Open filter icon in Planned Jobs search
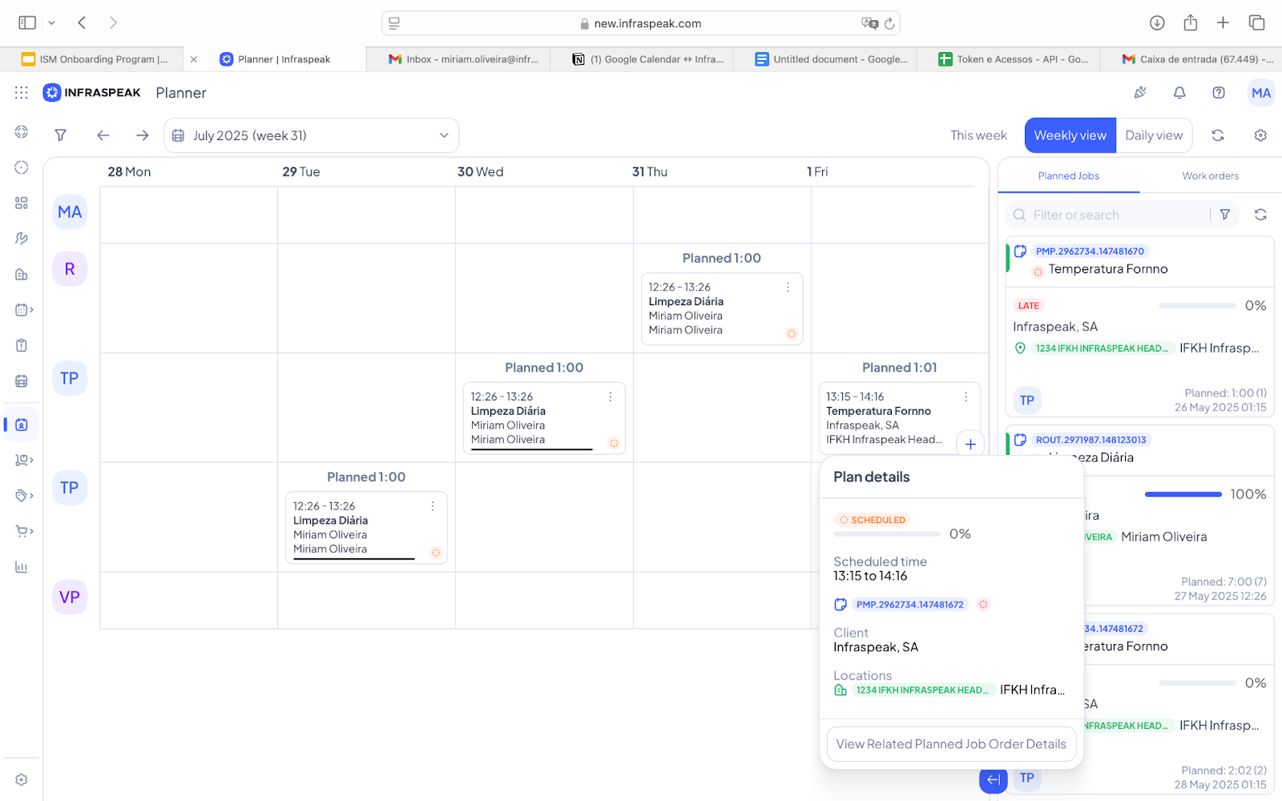This screenshot has height=801, width=1282. [x=1225, y=215]
